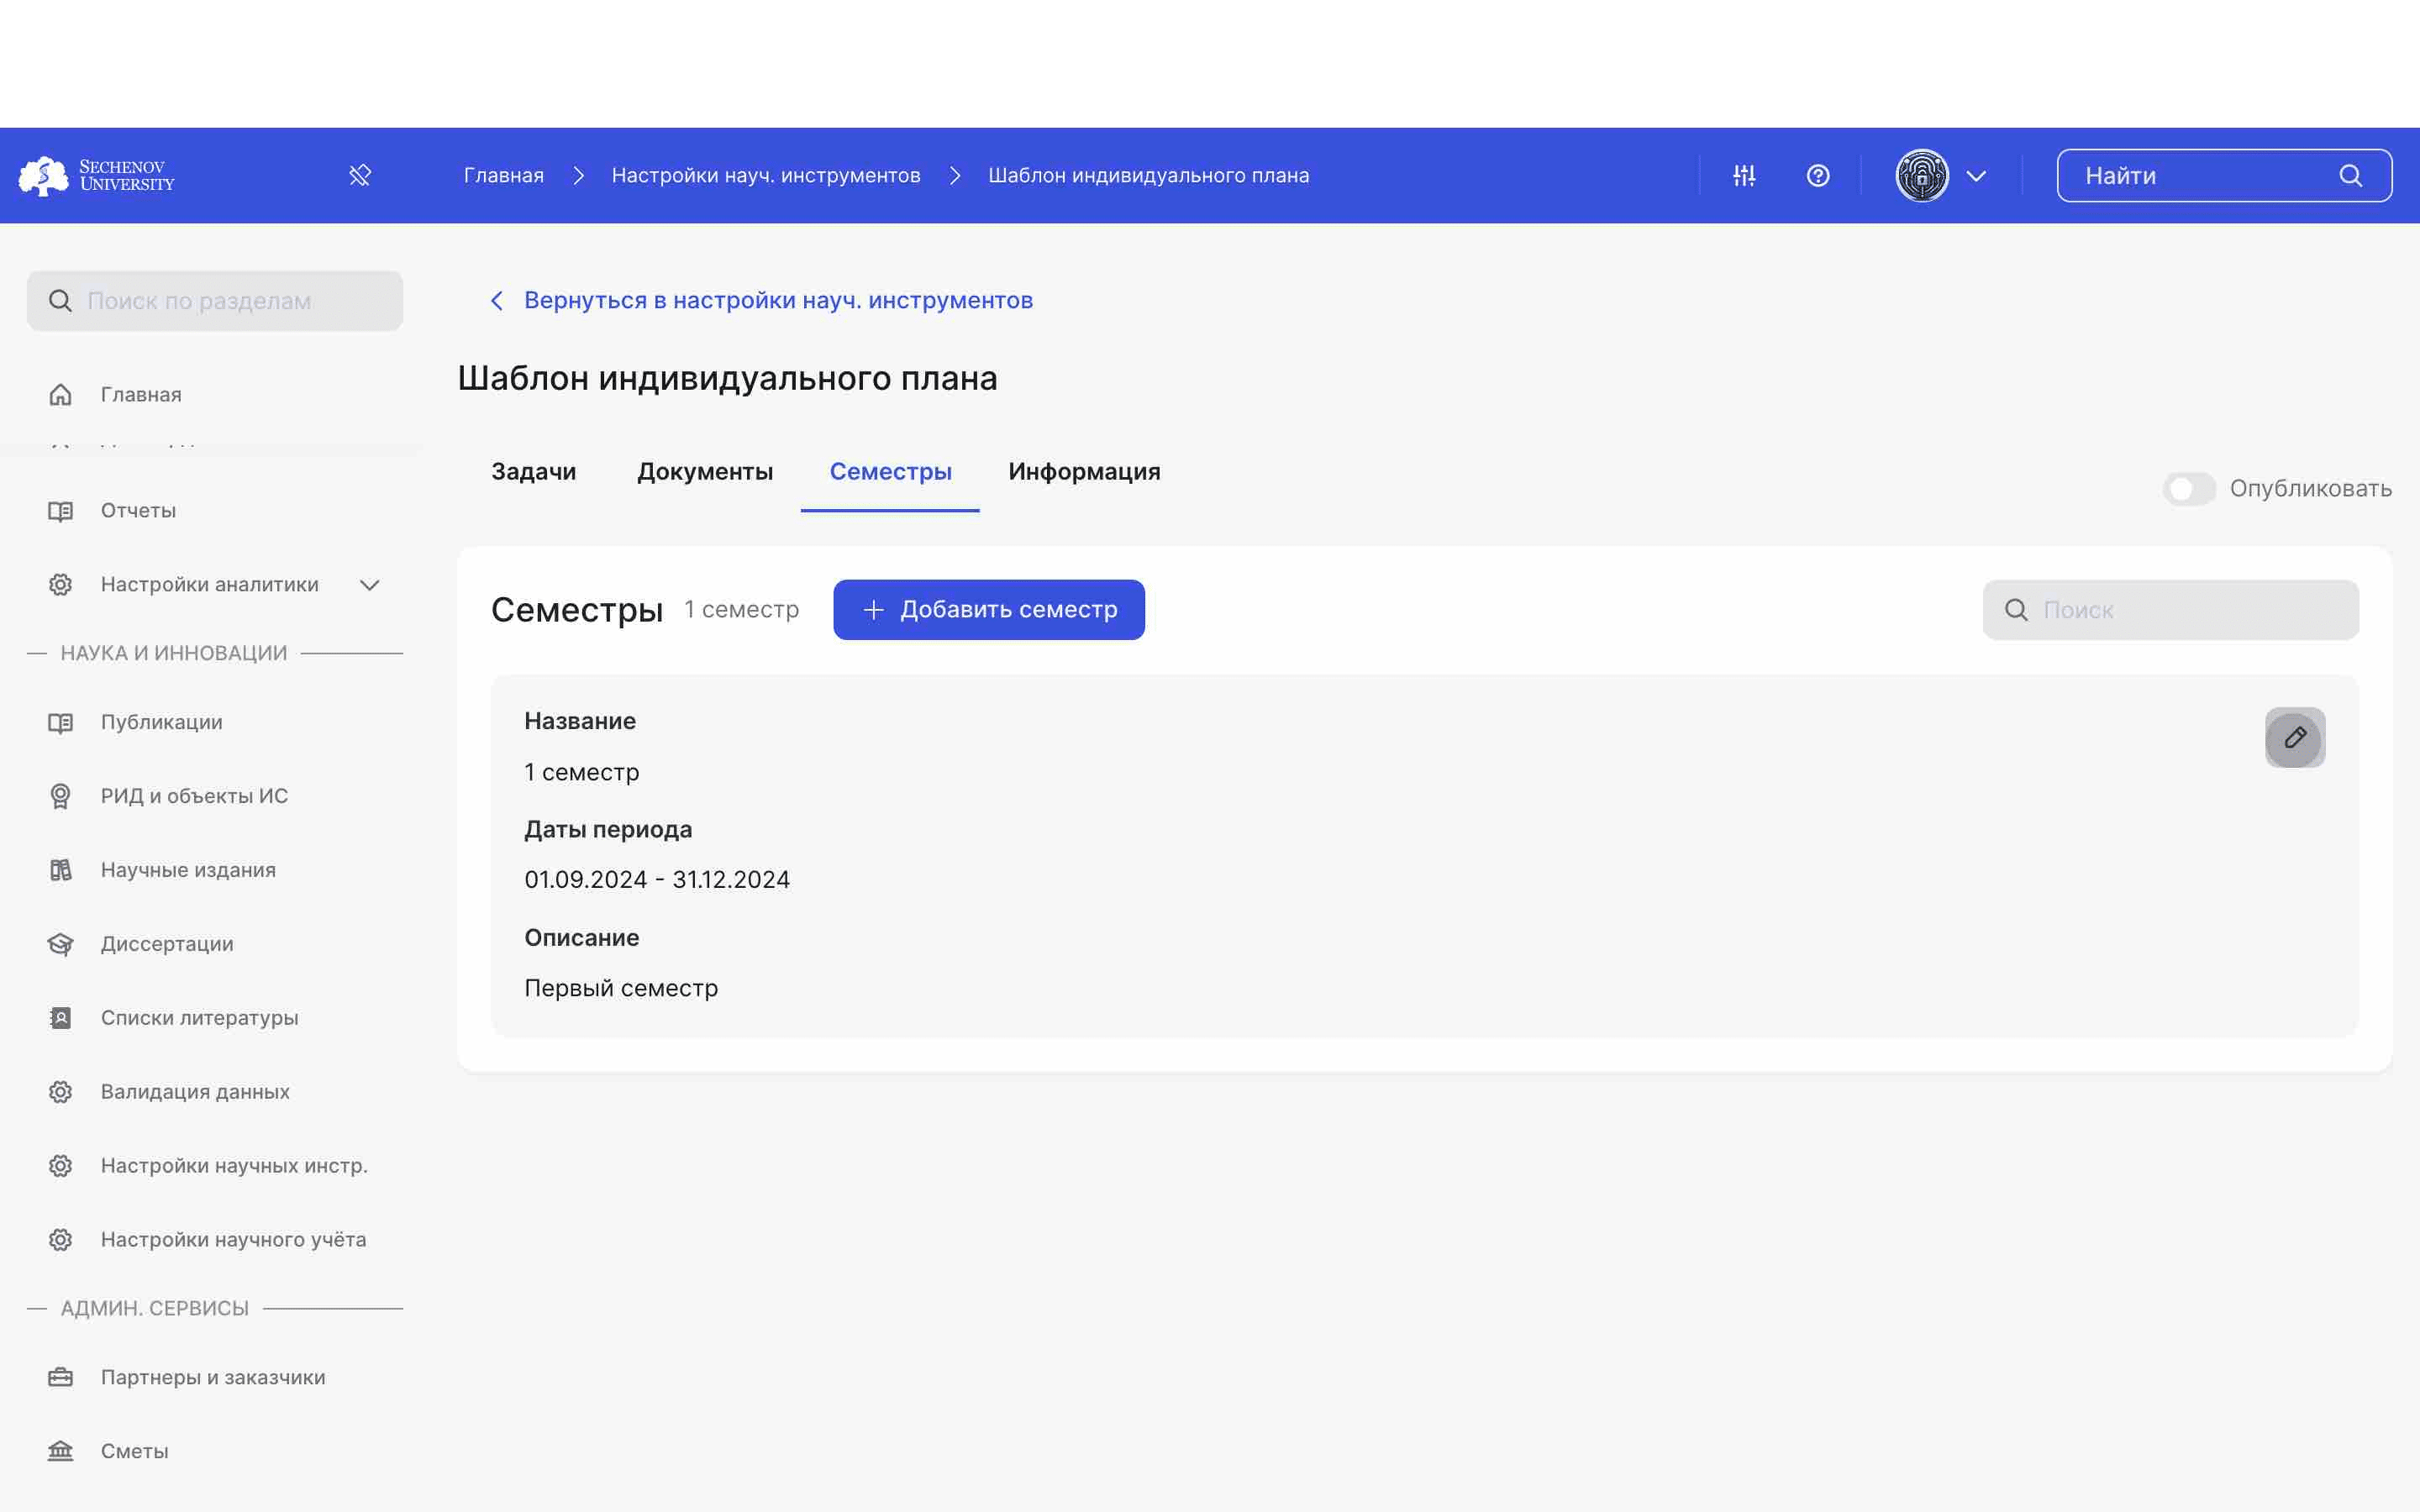2420x1512 pixels.
Task: Toggle the Опубликовать switch
Action: click(x=2189, y=489)
